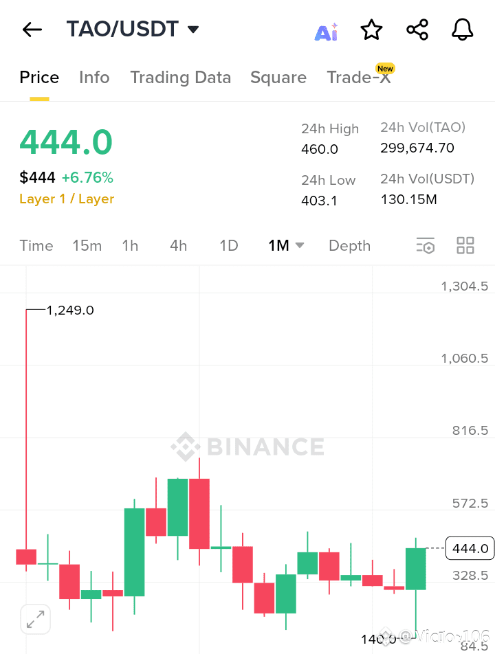Open the 1M interval dropdown arrow

pyautogui.click(x=300, y=245)
